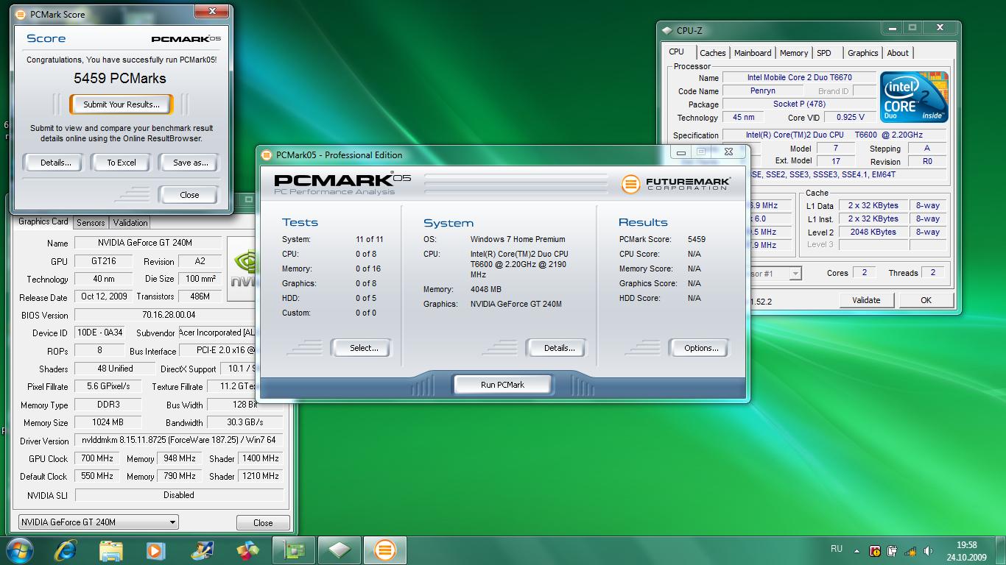Close the PCMark Score dialog with Close button
Image resolution: width=1006 pixels, height=565 pixels.
(x=189, y=195)
